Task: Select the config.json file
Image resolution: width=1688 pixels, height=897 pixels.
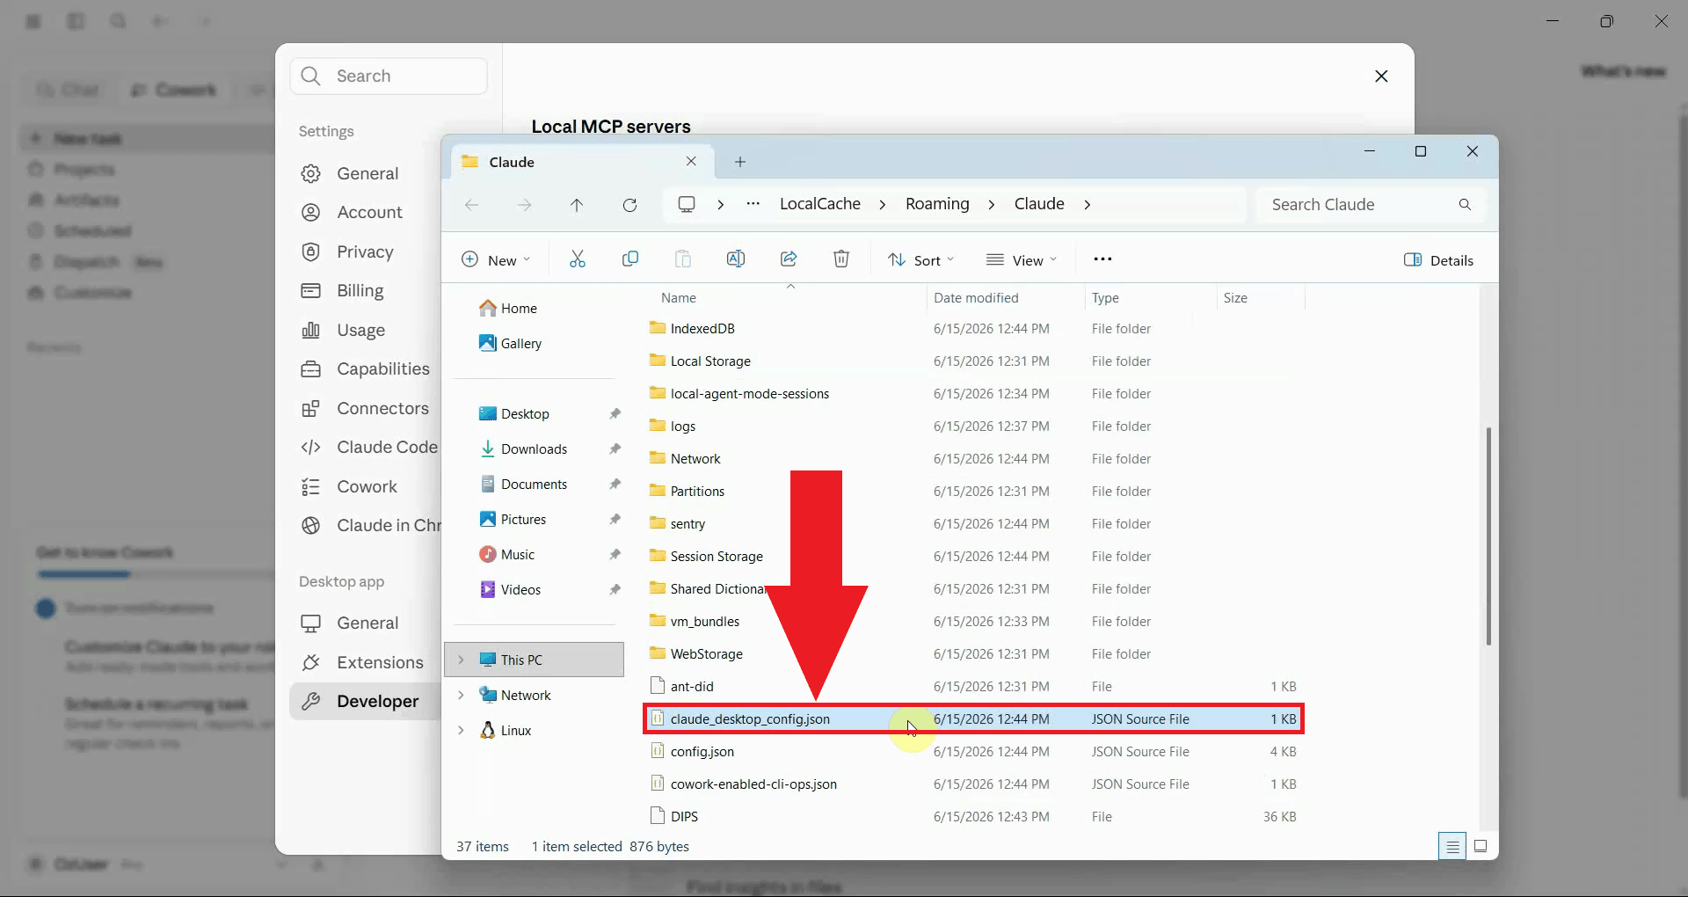Action: [972, 751]
